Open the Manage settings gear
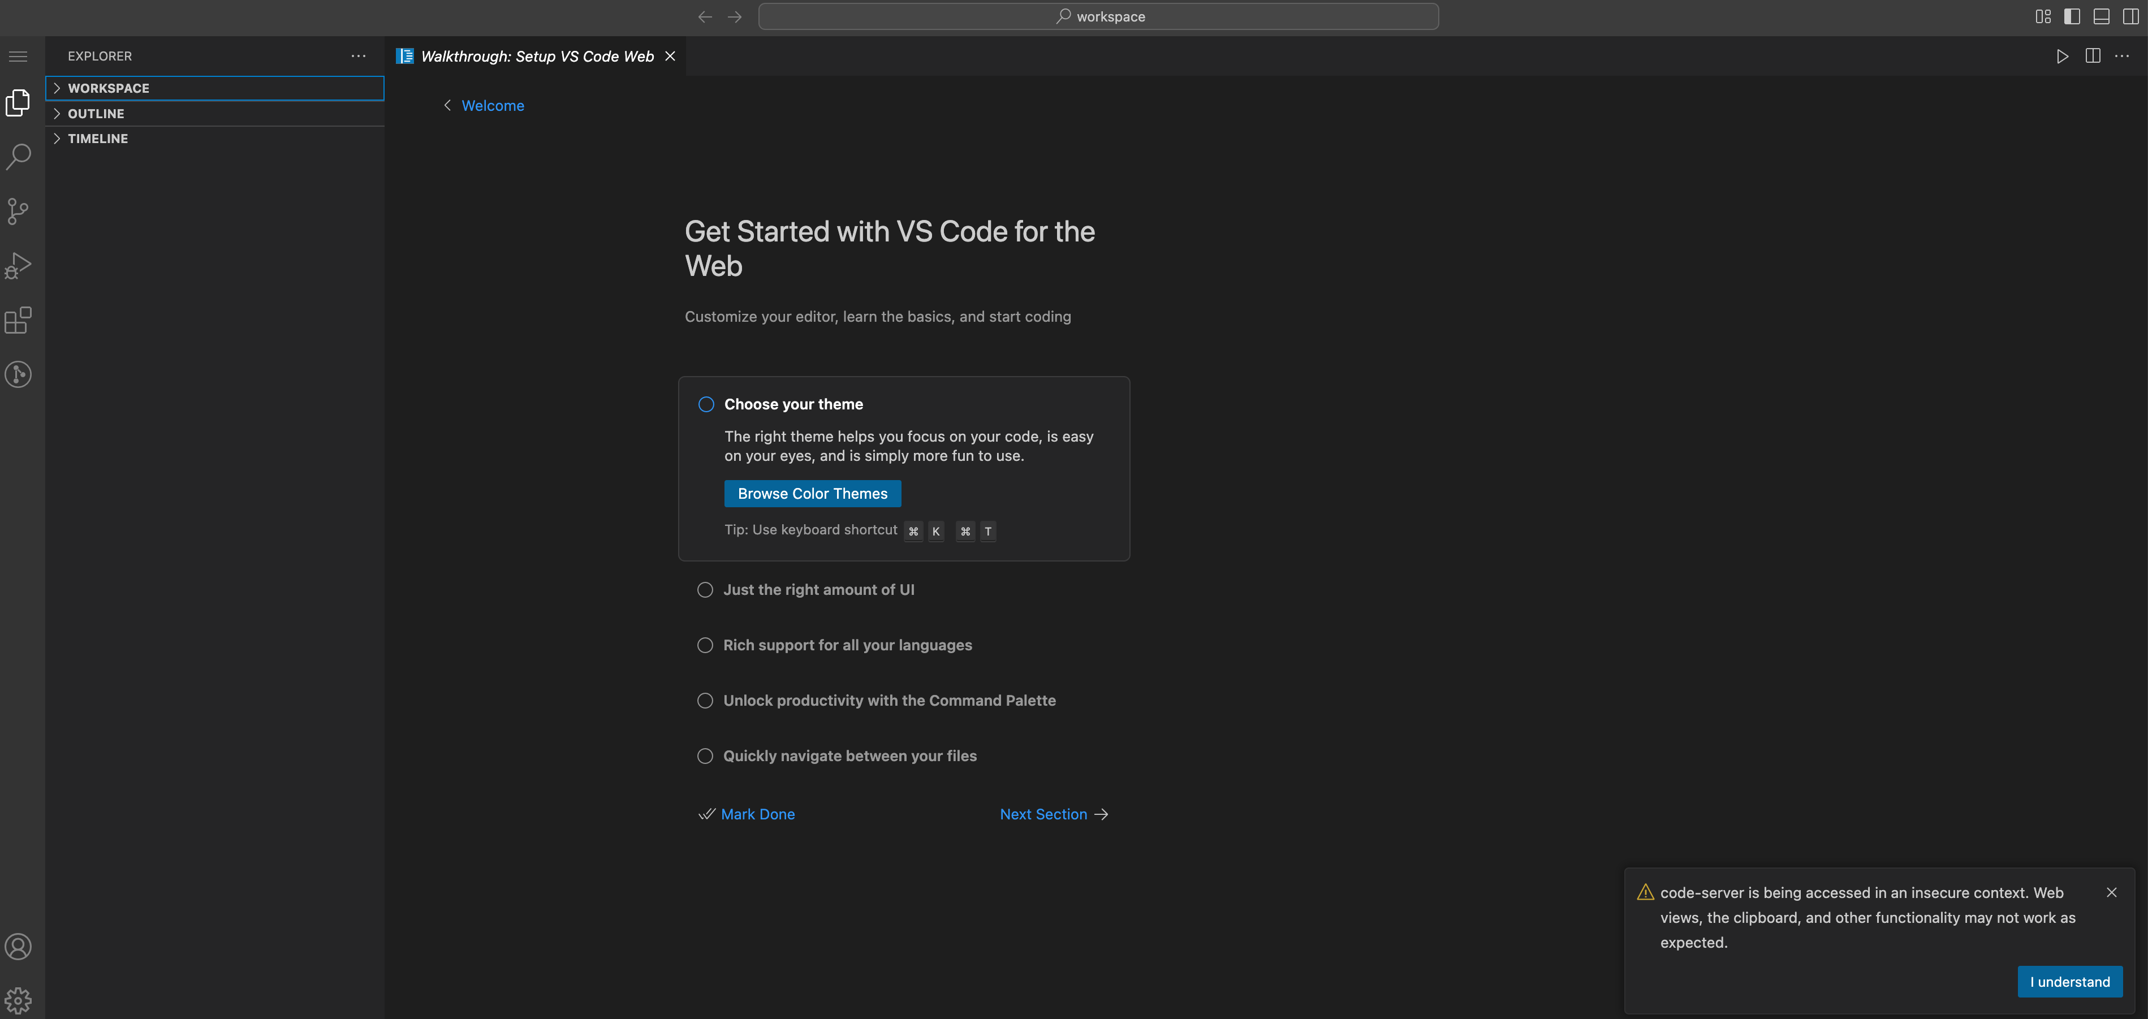Image resolution: width=2148 pixels, height=1019 pixels. pos(18,1000)
